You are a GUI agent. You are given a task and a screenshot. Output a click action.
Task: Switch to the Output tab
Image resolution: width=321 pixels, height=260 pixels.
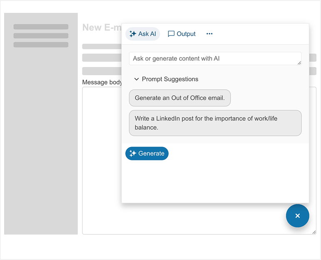(182, 34)
